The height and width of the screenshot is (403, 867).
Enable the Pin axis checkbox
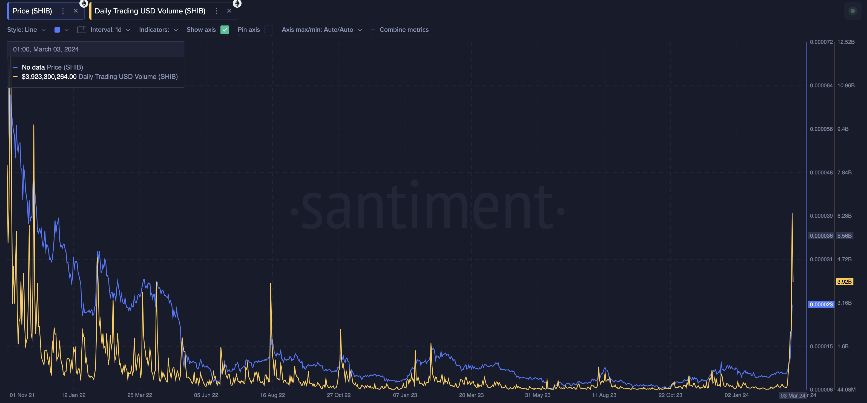(x=269, y=30)
